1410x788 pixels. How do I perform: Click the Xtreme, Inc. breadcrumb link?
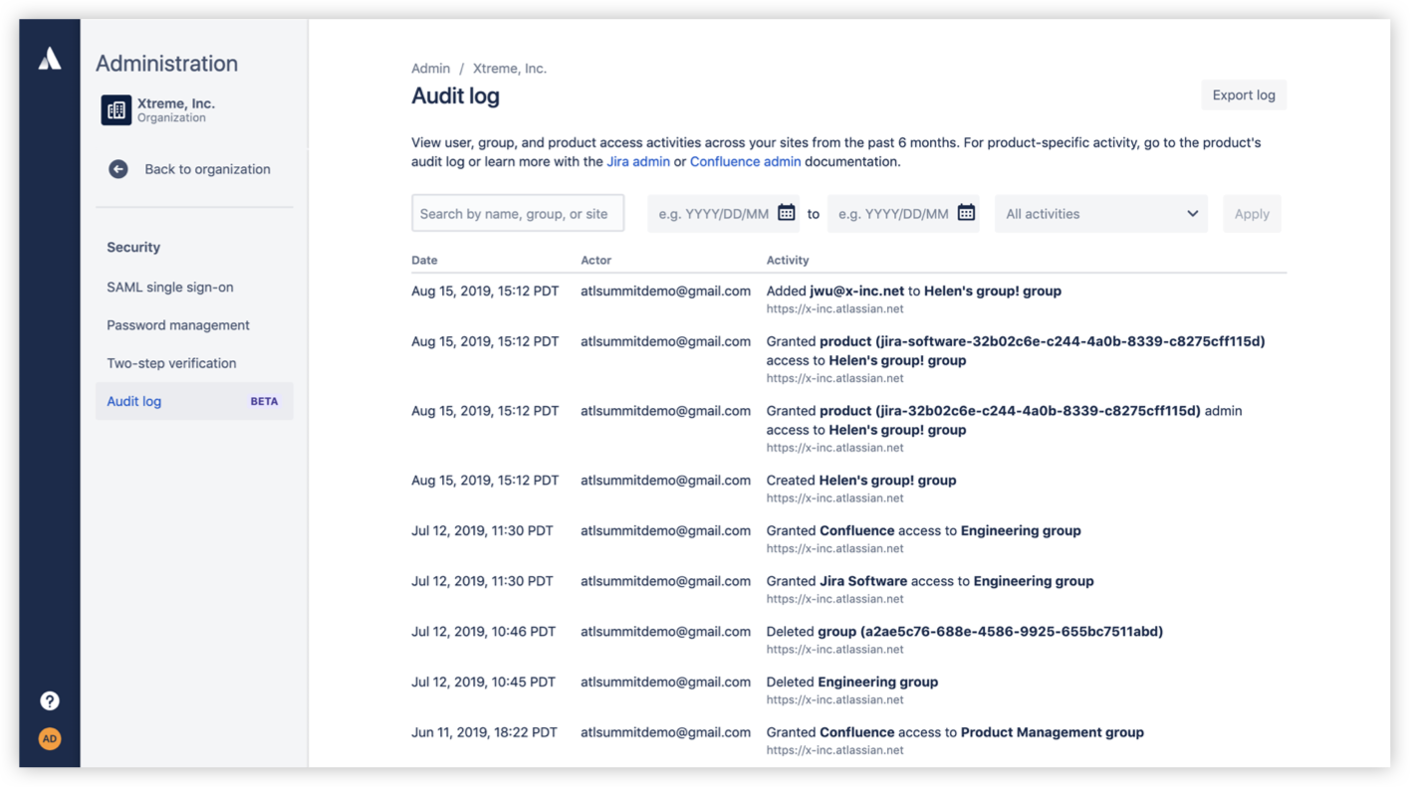[510, 69]
